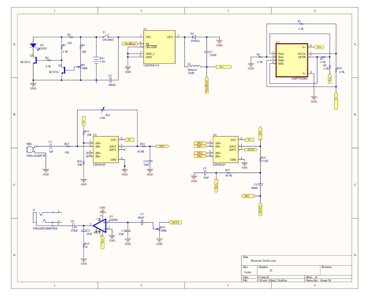This screenshot has width=370, height=296.
Task: Click OUT2 port next to R18
Action: click(175, 222)
